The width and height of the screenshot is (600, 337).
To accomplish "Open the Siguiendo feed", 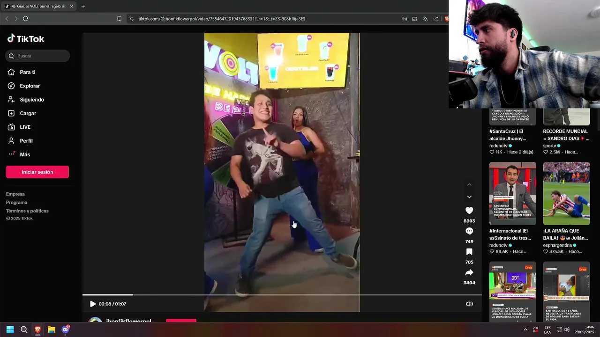I will coord(26,100).
